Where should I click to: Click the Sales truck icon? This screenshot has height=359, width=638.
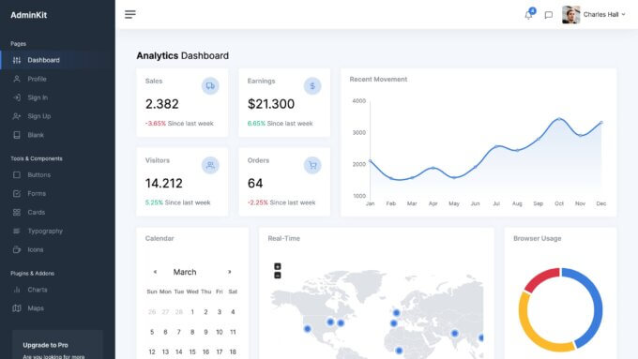coord(210,86)
